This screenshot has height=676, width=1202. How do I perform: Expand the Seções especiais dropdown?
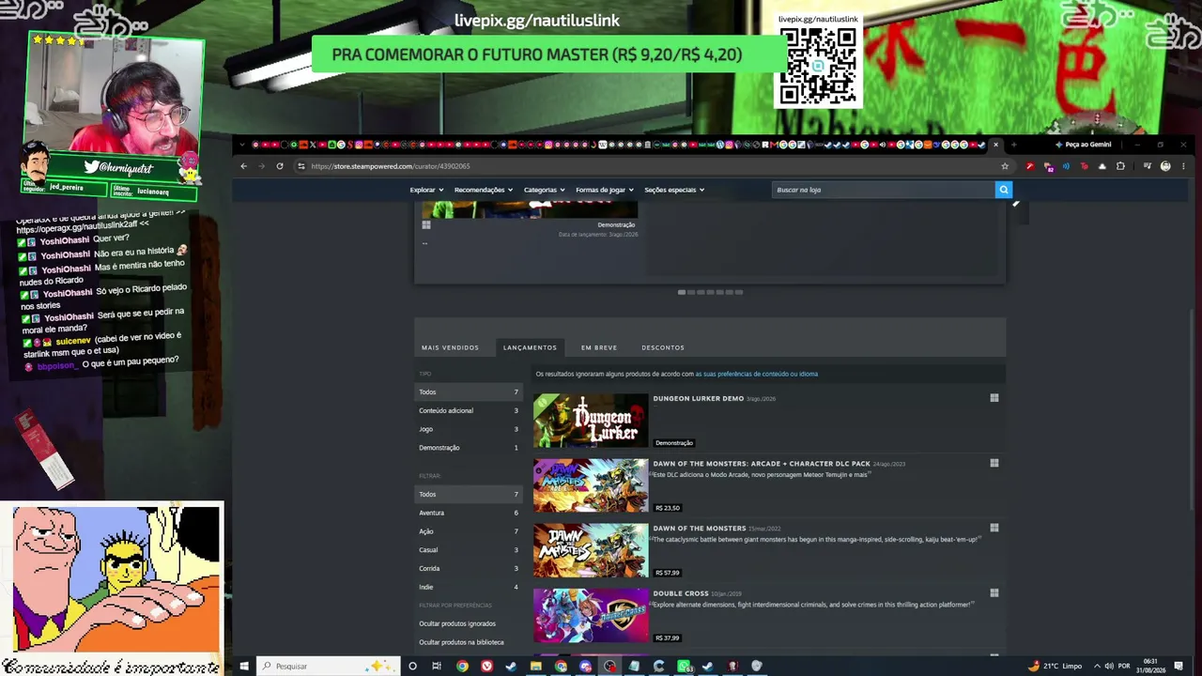[674, 190]
